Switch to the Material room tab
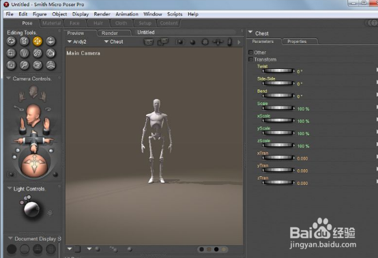 click(52, 23)
